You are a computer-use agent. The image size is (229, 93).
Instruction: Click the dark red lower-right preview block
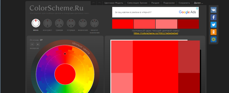pyautogui.click(x=189, y=83)
